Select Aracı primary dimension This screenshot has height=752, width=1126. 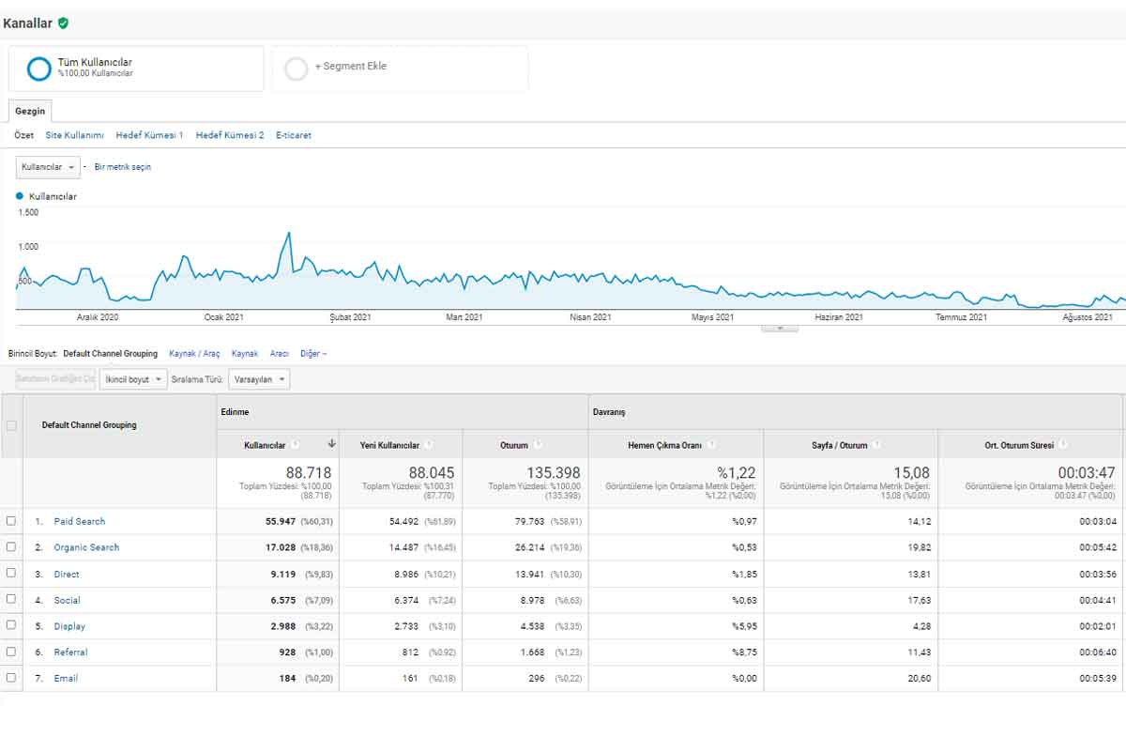click(x=280, y=354)
